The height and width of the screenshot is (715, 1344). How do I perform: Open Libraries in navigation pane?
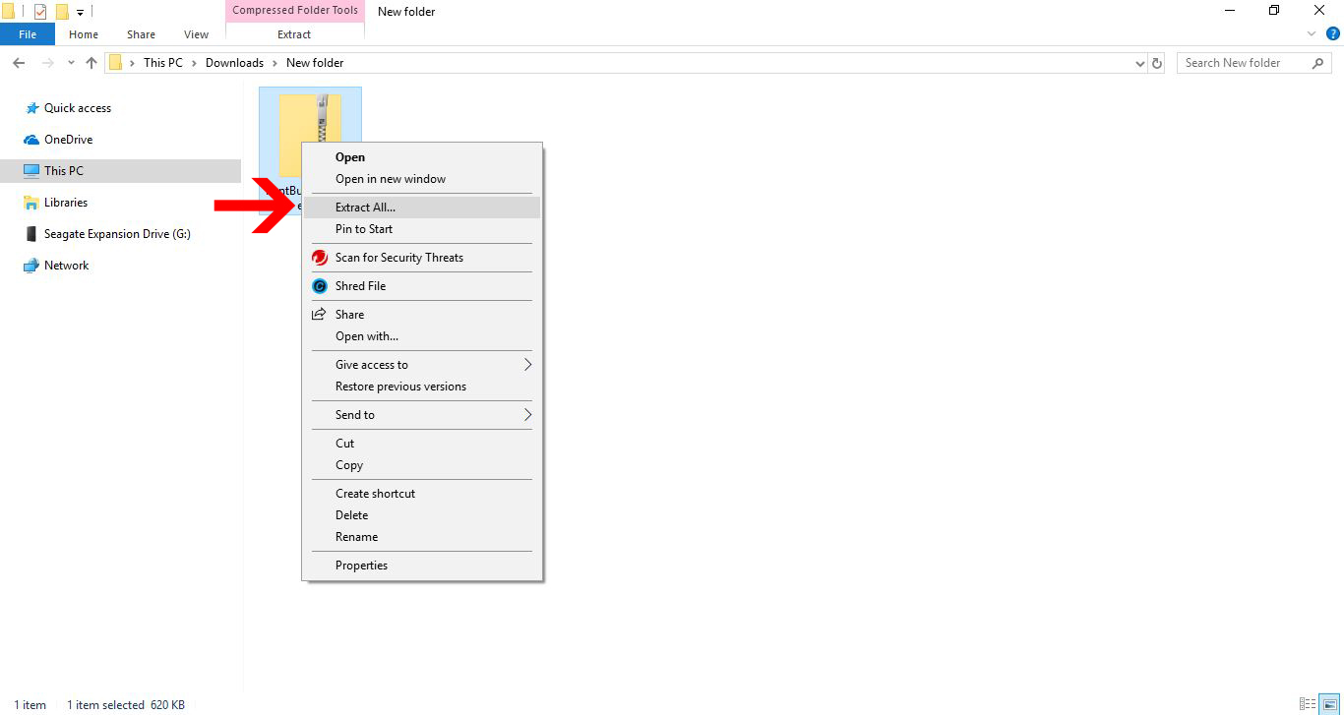click(66, 203)
